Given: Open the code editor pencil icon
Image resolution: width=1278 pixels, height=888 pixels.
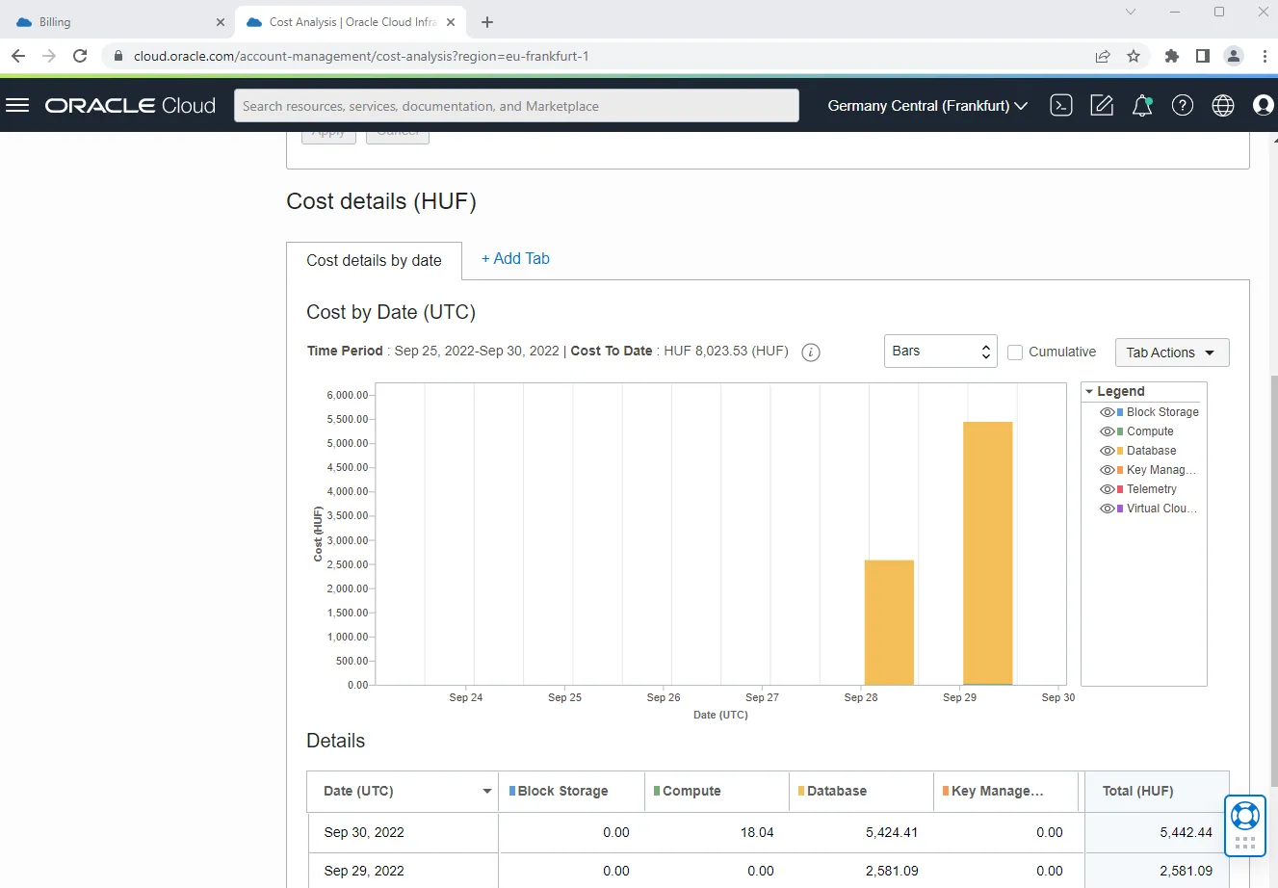Looking at the screenshot, I should [x=1102, y=106].
